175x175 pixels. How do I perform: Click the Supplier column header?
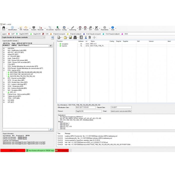point(125,41)
